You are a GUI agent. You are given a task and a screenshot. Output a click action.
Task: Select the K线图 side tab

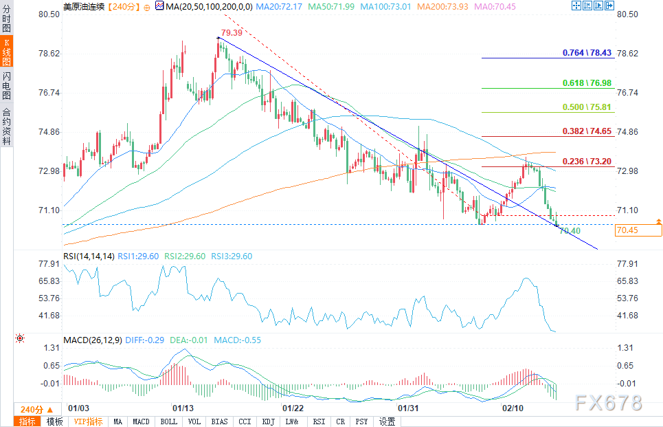(6, 56)
